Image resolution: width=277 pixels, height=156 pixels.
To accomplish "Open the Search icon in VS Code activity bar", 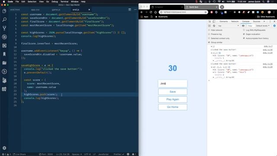I will tap(4, 19).
